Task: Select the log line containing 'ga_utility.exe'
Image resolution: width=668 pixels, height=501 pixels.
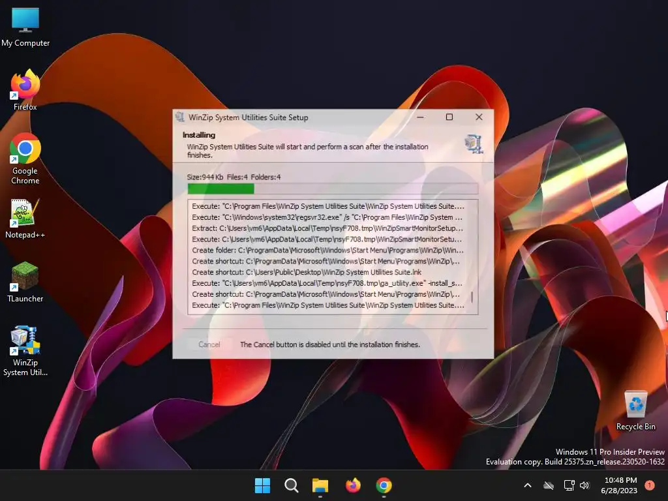Action: (x=327, y=283)
